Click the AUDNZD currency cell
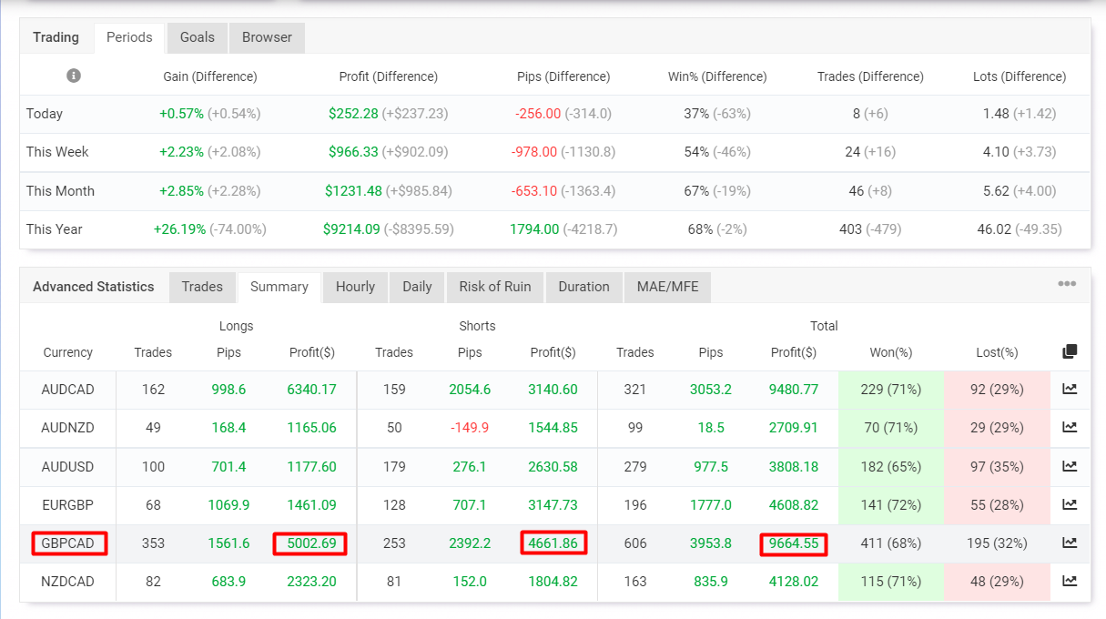 [68, 428]
